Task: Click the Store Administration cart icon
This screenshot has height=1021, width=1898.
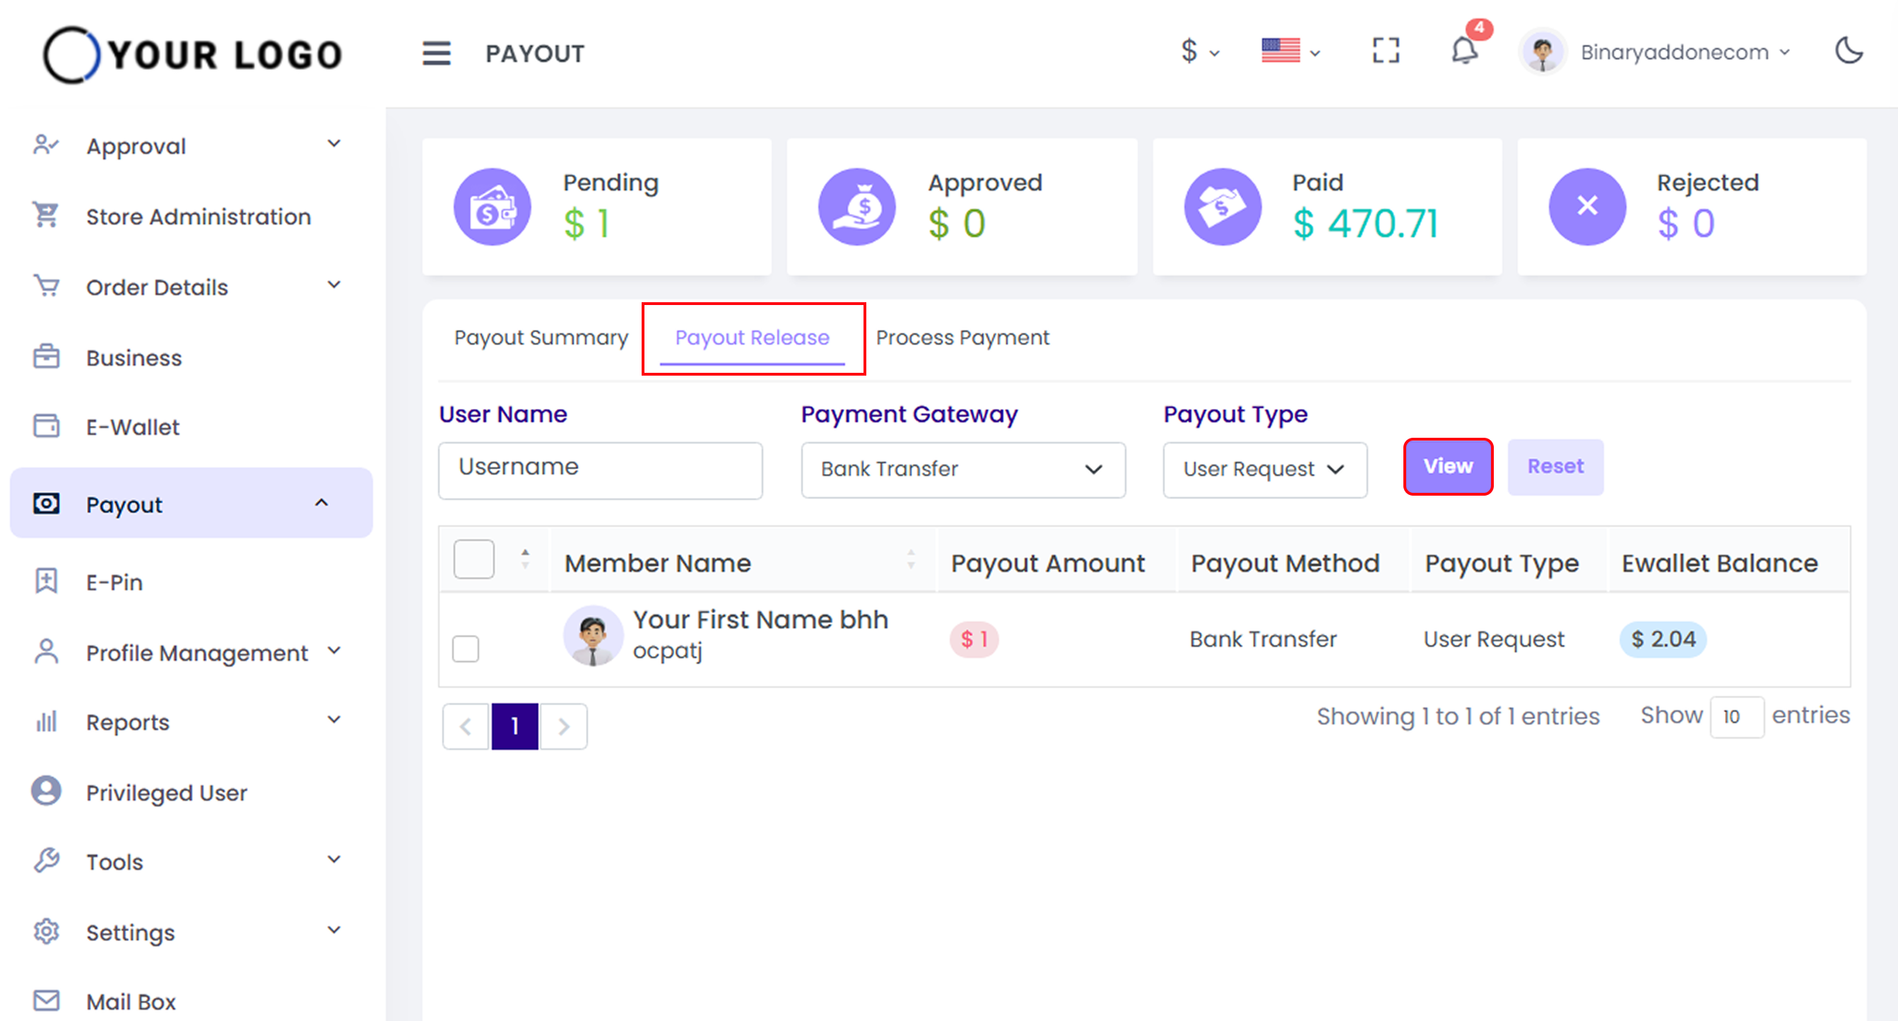Action: click(46, 215)
